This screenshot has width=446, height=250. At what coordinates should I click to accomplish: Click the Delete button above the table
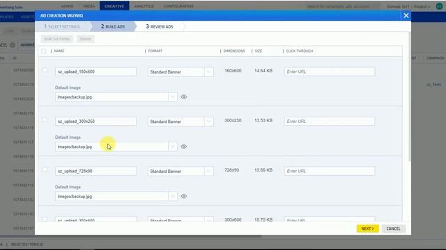point(86,39)
